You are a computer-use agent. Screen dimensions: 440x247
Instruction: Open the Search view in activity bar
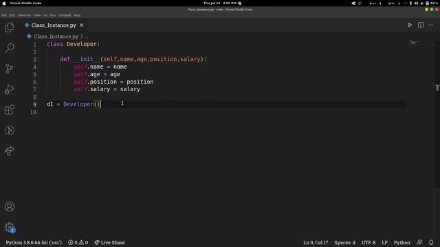point(9,48)
